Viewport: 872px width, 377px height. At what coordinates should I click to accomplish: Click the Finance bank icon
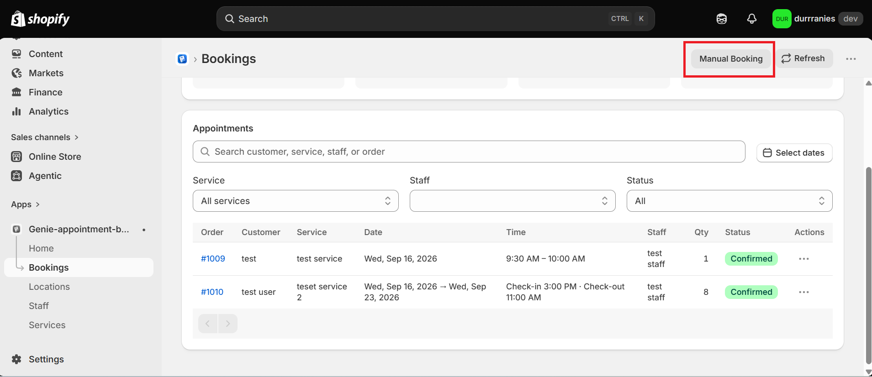(x=16, y=92)
